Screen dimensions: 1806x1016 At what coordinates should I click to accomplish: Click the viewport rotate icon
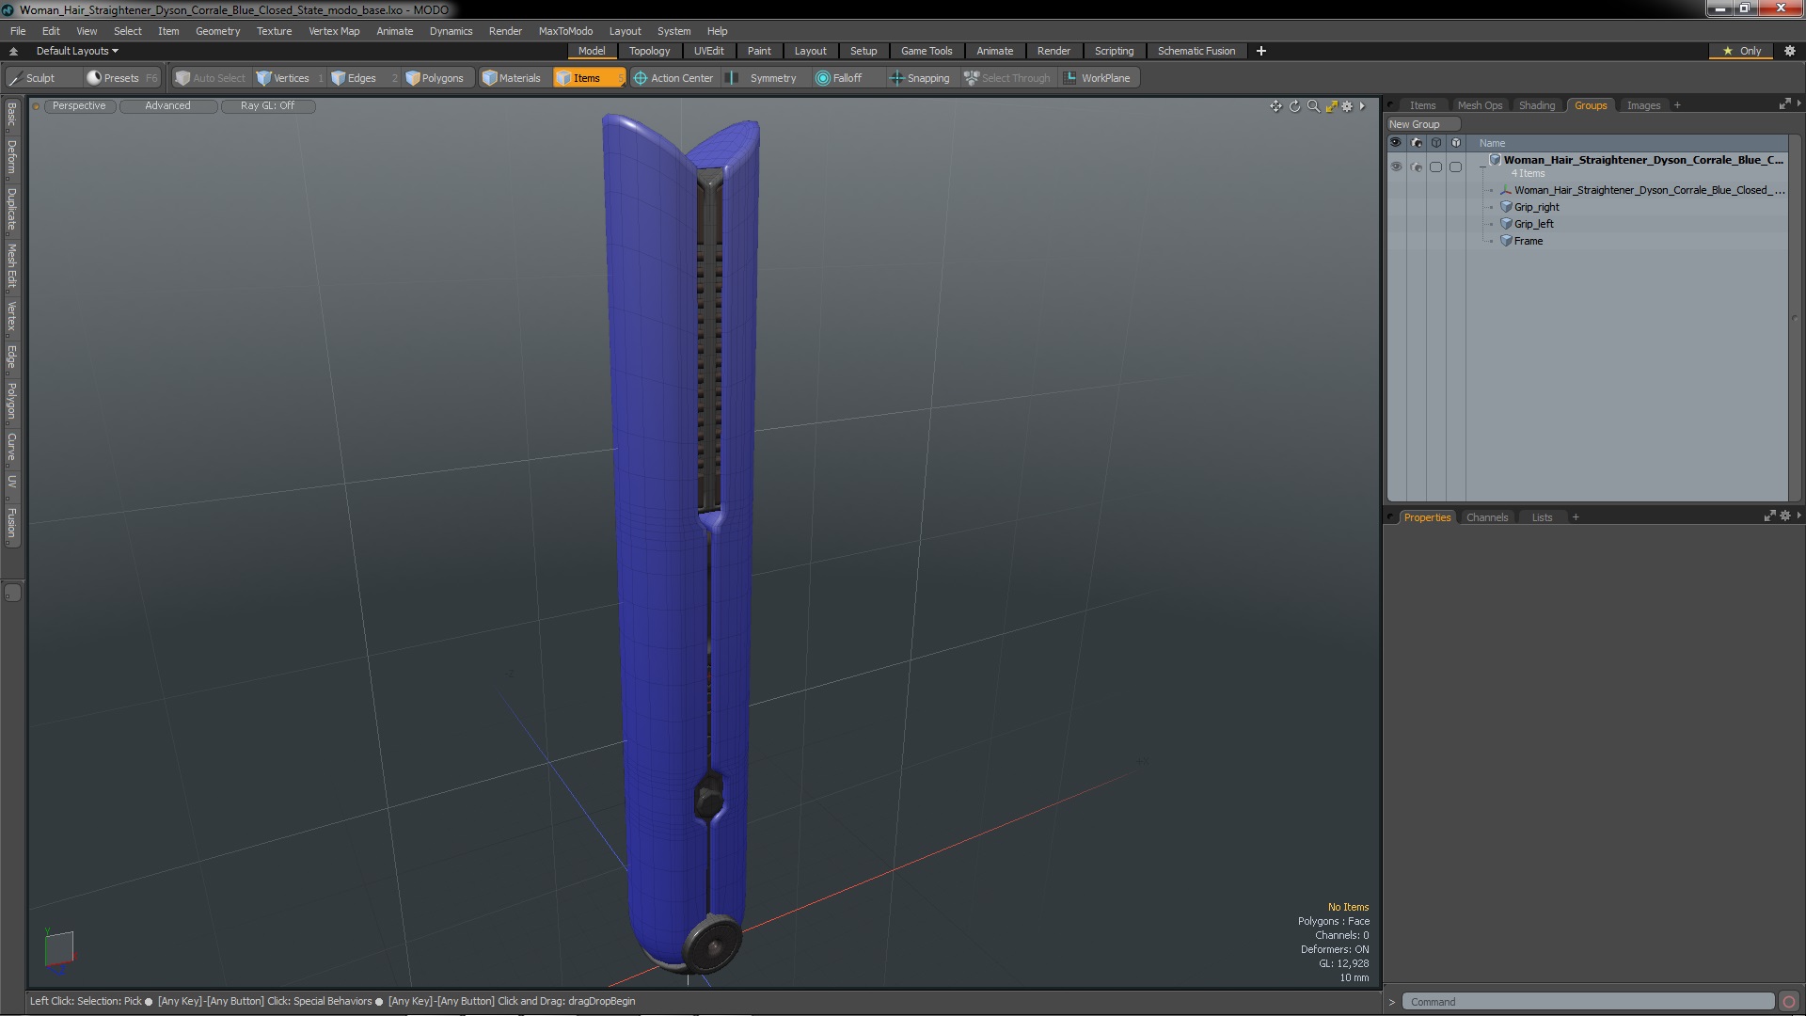click(1294, 106)
